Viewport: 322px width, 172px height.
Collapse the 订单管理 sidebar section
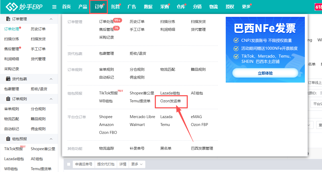coord(51,19)
